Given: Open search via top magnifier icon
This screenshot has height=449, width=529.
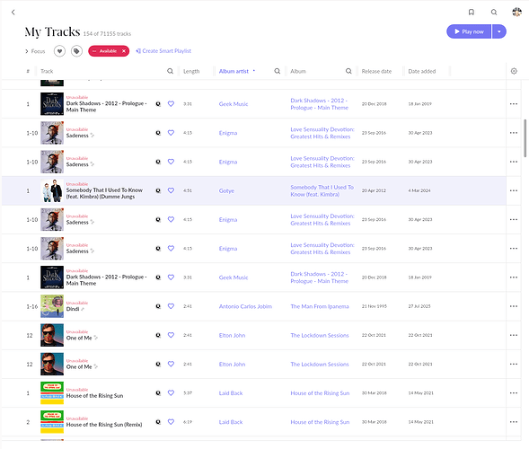Looking at the screenshot, I should (494, 13).
